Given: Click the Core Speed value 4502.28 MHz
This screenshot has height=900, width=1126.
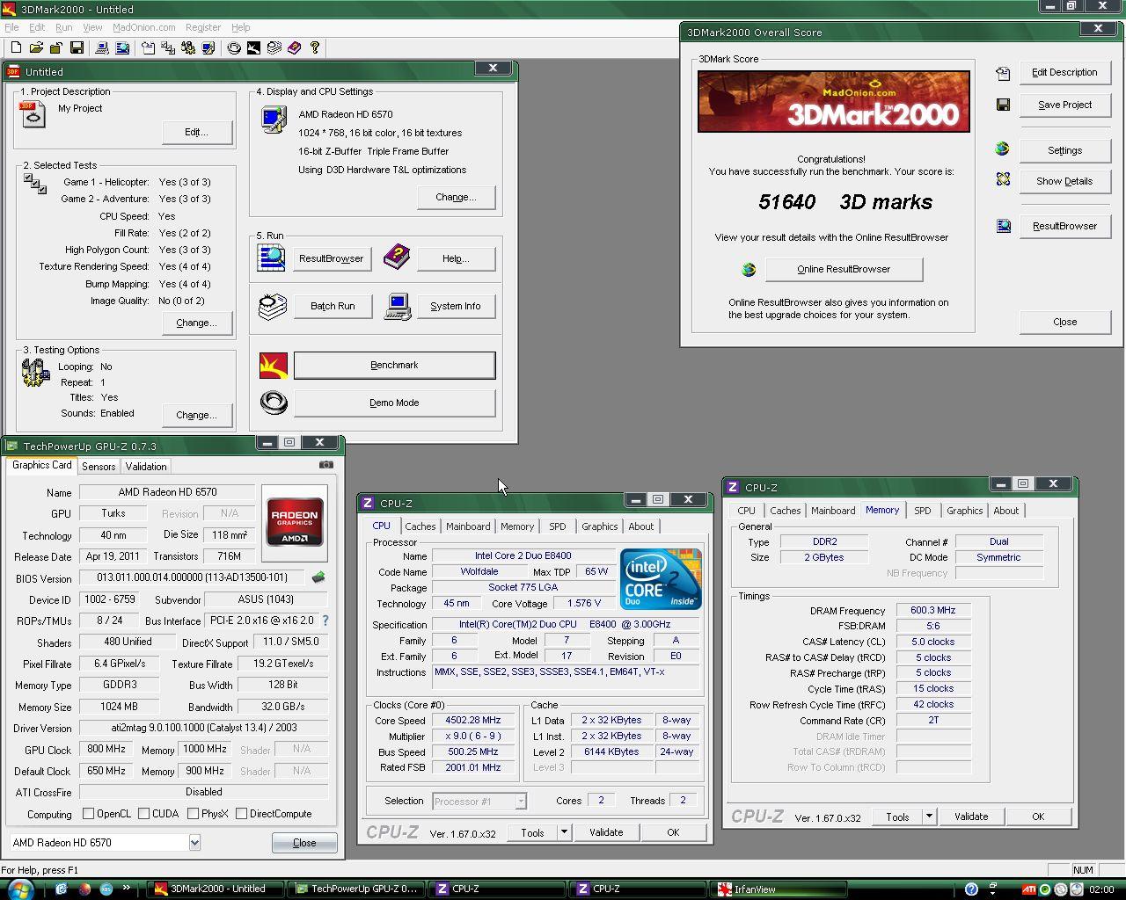Looking at the screenshot, I should [473, 720].
